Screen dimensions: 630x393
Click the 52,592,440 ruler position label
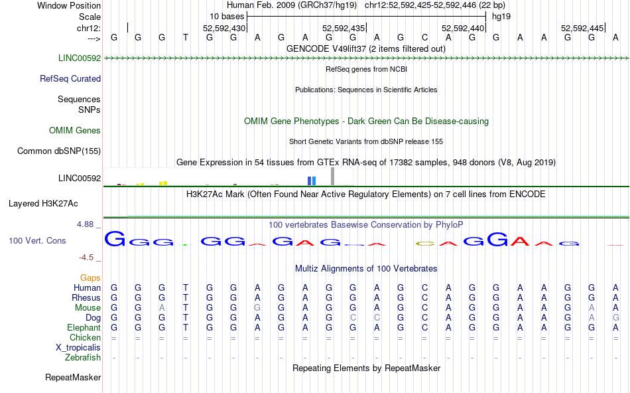point(463,28)
